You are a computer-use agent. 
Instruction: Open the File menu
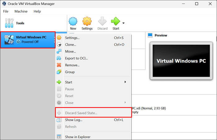[x=6, y=11]
